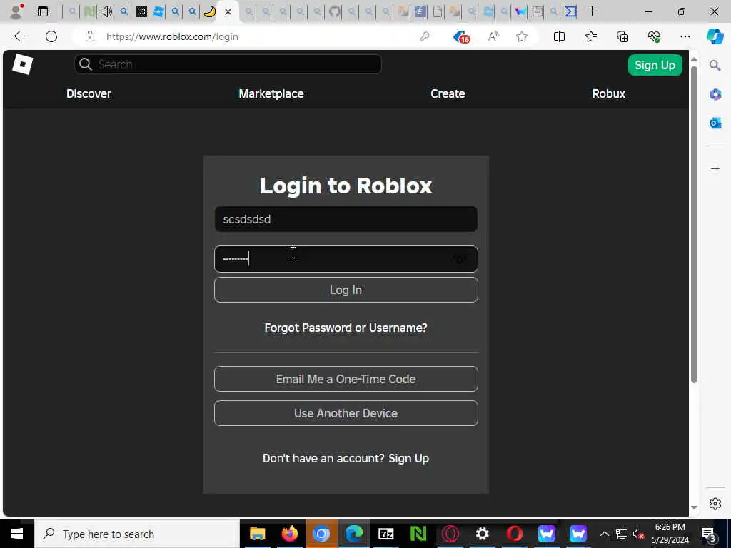
Task: Click the username field containing scsdsdsd
Action: point(346,219)
